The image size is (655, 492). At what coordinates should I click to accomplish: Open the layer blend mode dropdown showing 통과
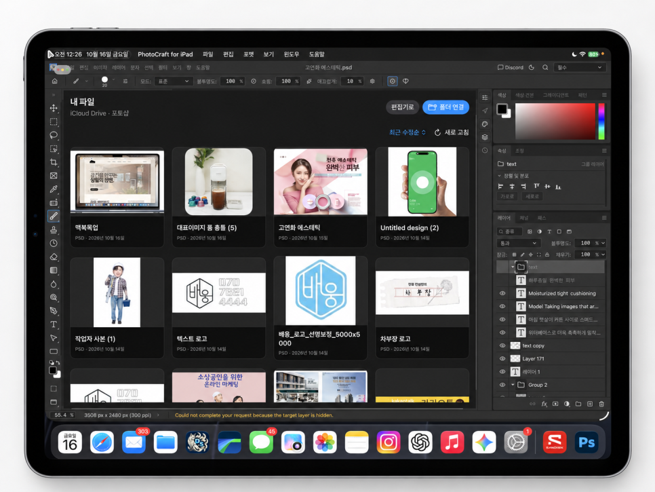tap(519, 243)
